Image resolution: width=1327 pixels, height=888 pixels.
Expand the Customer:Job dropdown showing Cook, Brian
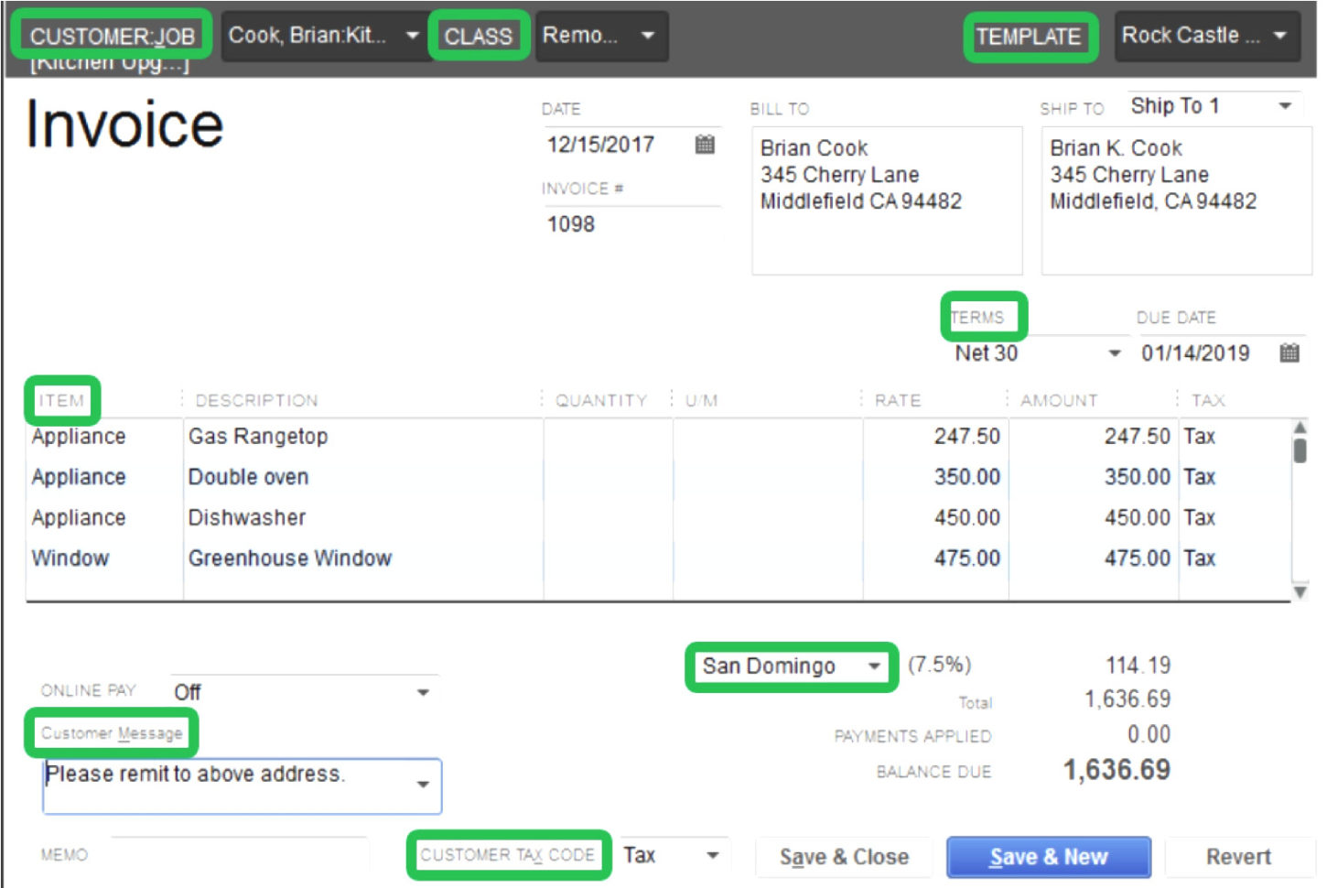[412, 36]
